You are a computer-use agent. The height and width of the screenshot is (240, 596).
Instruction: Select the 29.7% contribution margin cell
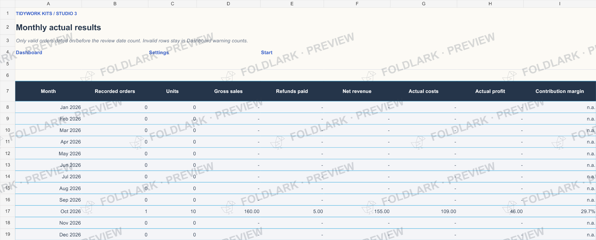pyautogui.click(x=559, y=211)
